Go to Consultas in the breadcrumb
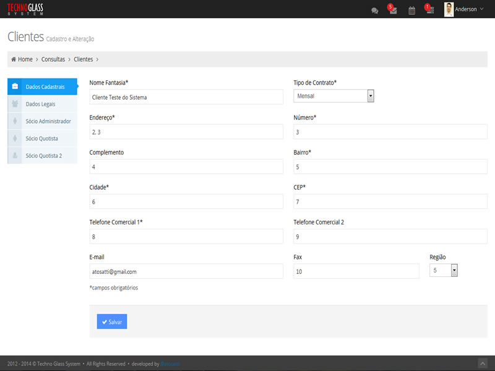 53,59
